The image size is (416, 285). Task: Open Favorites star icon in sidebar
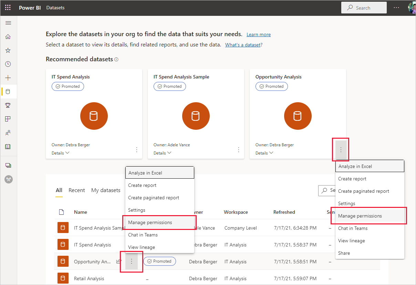[x=8, y=50]
